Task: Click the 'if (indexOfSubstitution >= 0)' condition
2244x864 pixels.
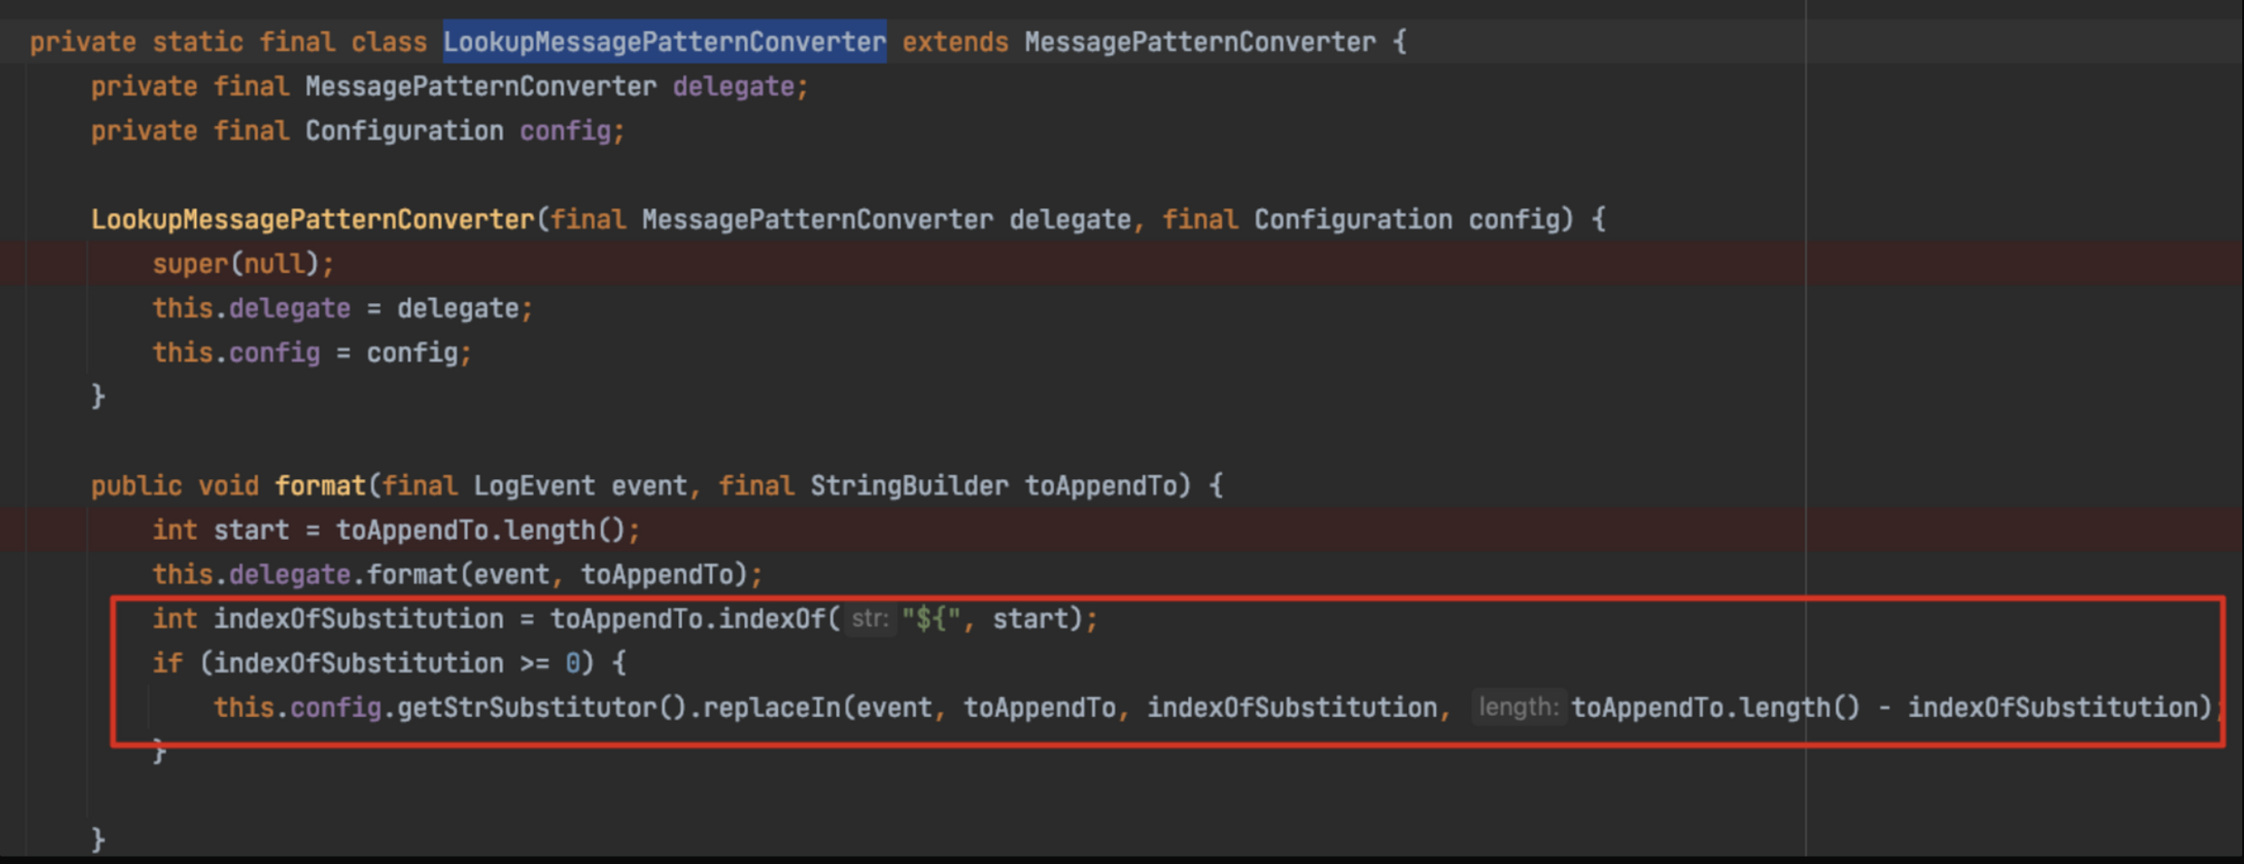Action: coord(389,663)
